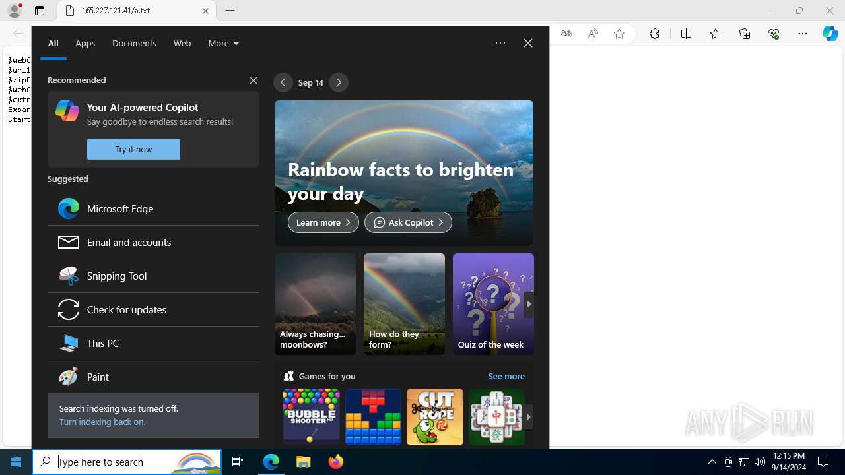Expand the More search filters dropdown
This screenshot has width=845, height=475.
[x=224, y=43]
